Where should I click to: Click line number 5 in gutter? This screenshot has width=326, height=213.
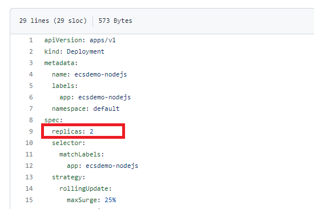[31, 86]
